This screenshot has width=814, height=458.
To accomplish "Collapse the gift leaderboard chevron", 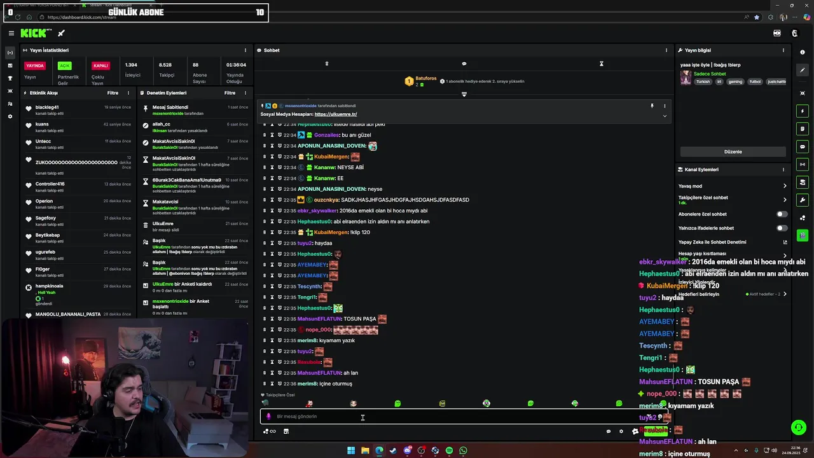I will click(x=464, y=94).
